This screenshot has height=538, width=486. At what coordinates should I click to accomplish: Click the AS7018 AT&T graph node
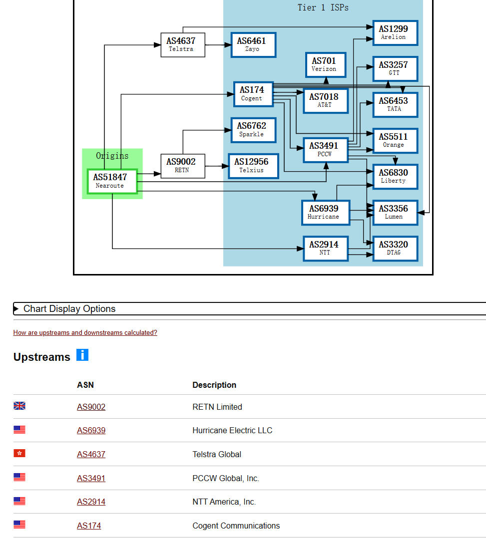326,101
